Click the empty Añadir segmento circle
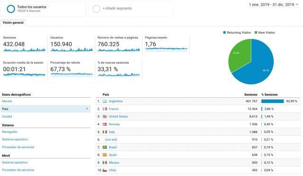The image size is (303, 176). point(97,9)
